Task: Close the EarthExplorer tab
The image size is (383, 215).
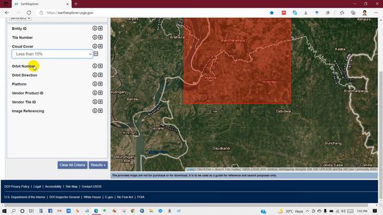Action: [x=68, y=4]
